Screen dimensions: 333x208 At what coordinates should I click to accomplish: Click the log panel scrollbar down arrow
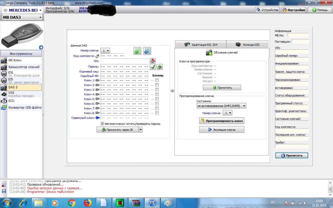pos(330,195)
